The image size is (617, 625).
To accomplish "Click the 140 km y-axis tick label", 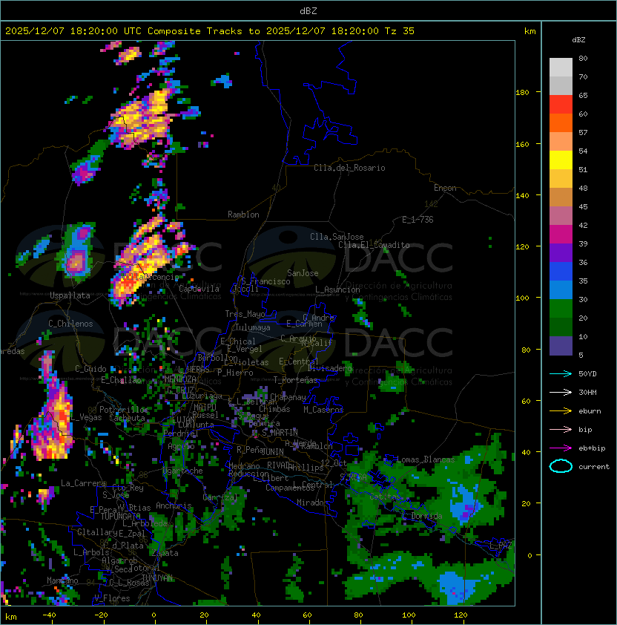I will (522, 195).
